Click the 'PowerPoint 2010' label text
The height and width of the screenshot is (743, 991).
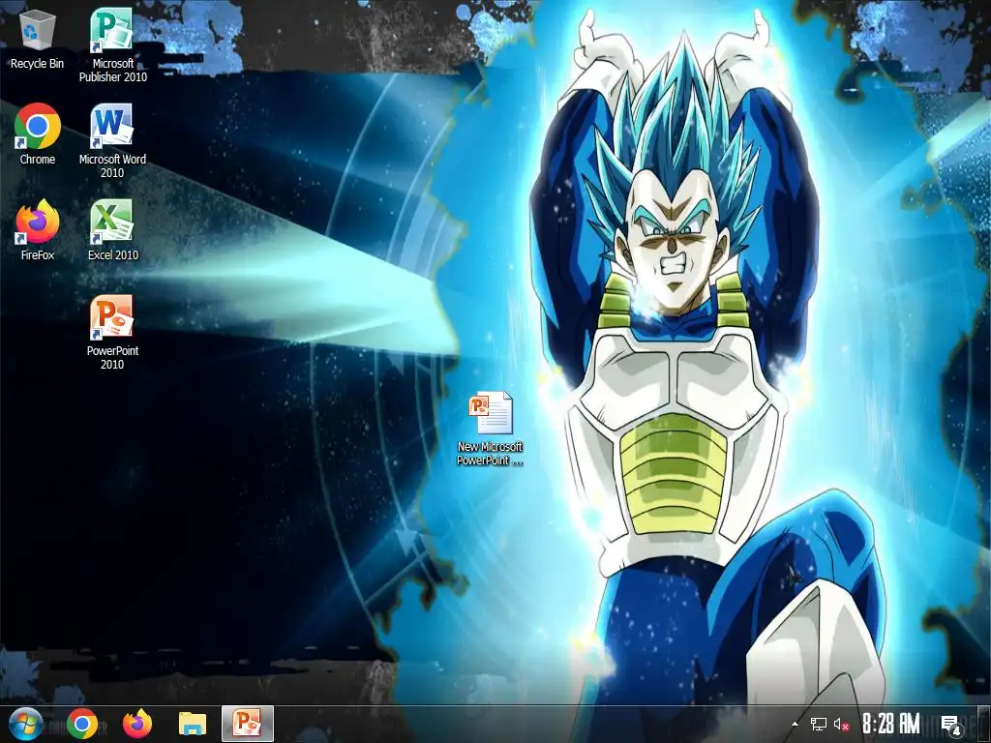pos(112,358)
